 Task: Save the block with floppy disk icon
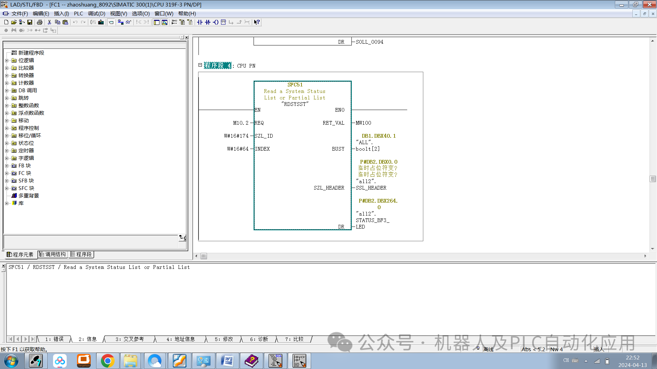30,22
